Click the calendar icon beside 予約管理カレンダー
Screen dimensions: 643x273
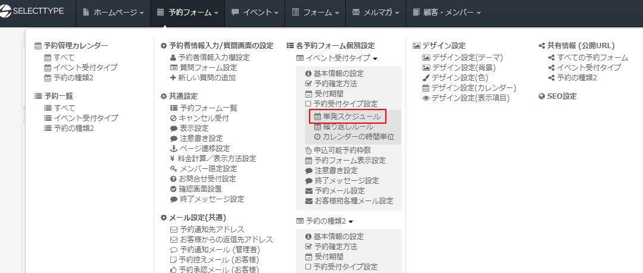pyautogui.click(x=38, y=46)
